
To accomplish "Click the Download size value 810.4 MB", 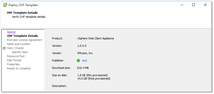I will [83, 68].
